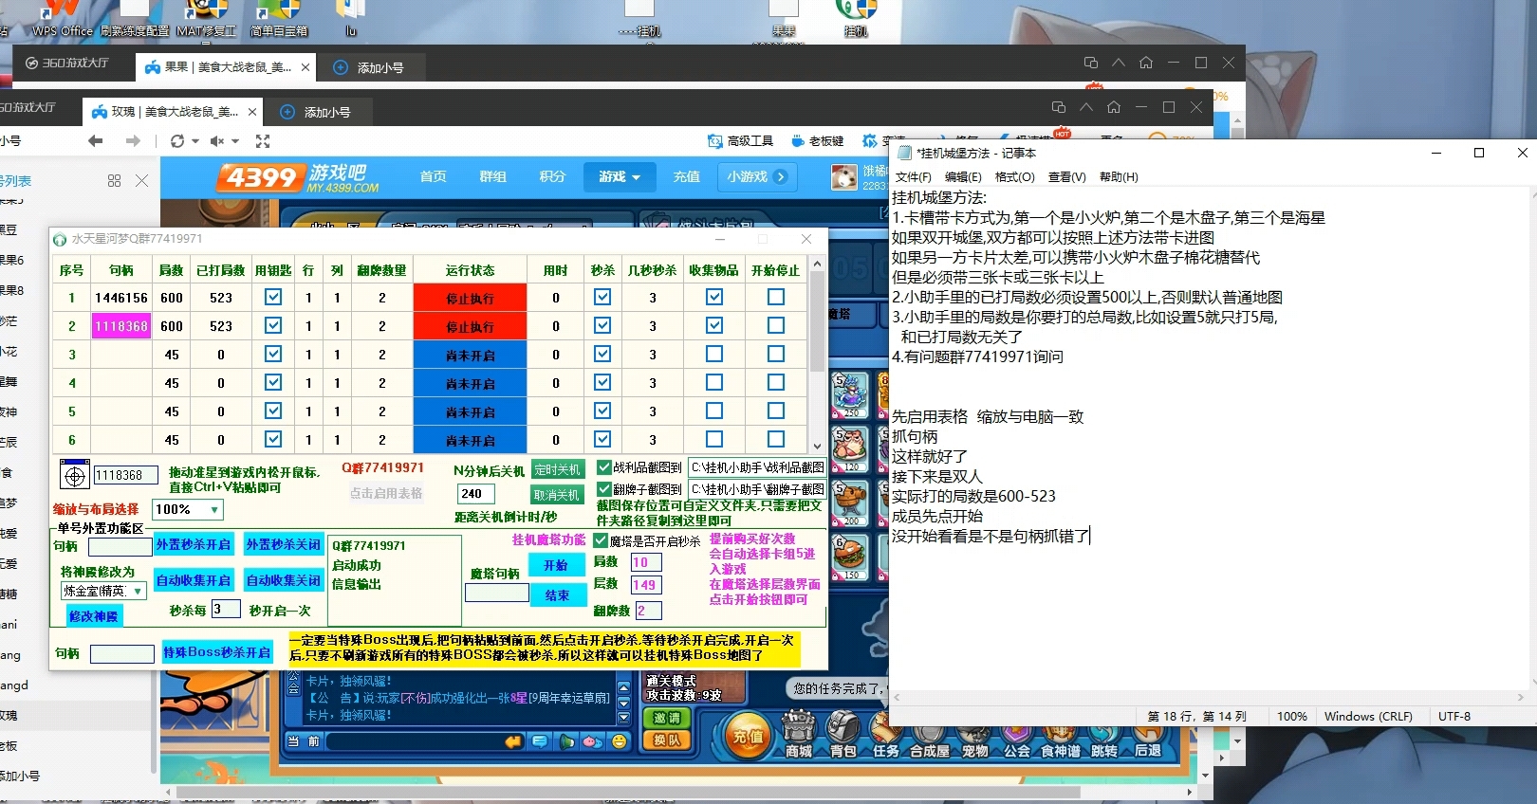This screenshot has height=804, width=1537.
Task: Click the shutdown minutes field showing 240
Action: click(476, 494)
